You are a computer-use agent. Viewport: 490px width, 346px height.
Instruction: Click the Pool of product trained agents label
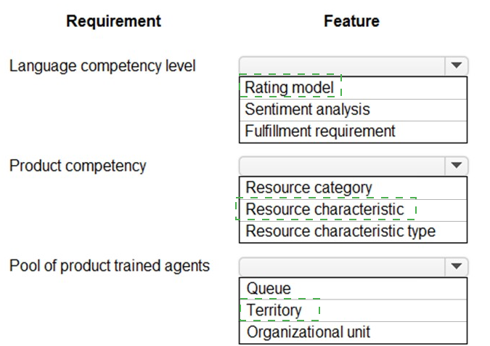[110, 266]
